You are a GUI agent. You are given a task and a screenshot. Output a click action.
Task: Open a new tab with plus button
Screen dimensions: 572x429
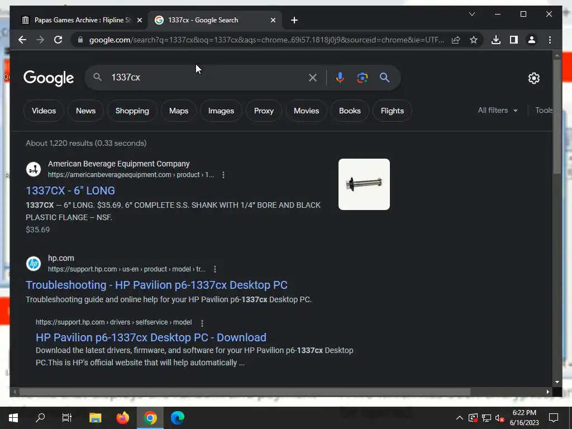(x=294, y=20)
